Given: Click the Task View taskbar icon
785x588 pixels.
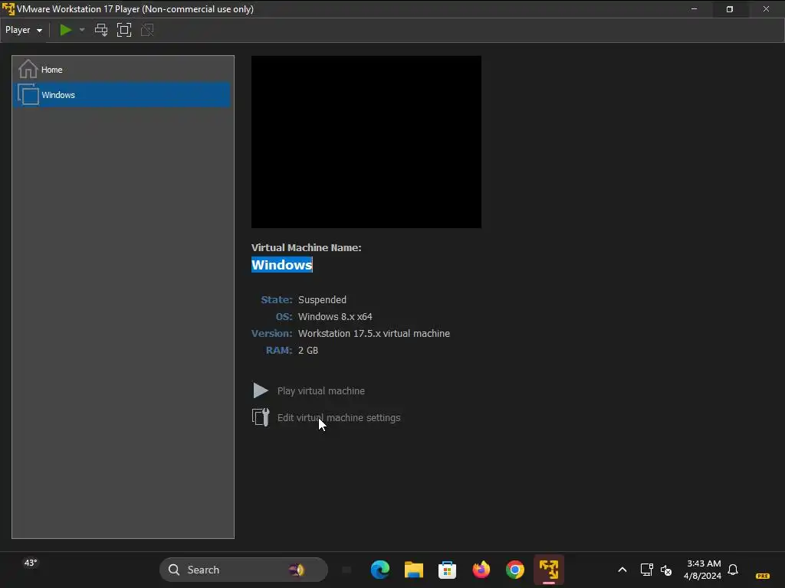Looking at the screenshot, I should 347,570.
